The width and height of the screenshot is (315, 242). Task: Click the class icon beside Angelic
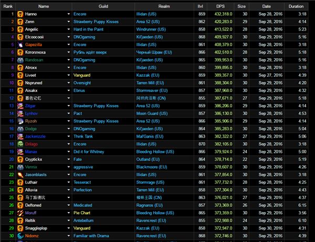point(20,29)
